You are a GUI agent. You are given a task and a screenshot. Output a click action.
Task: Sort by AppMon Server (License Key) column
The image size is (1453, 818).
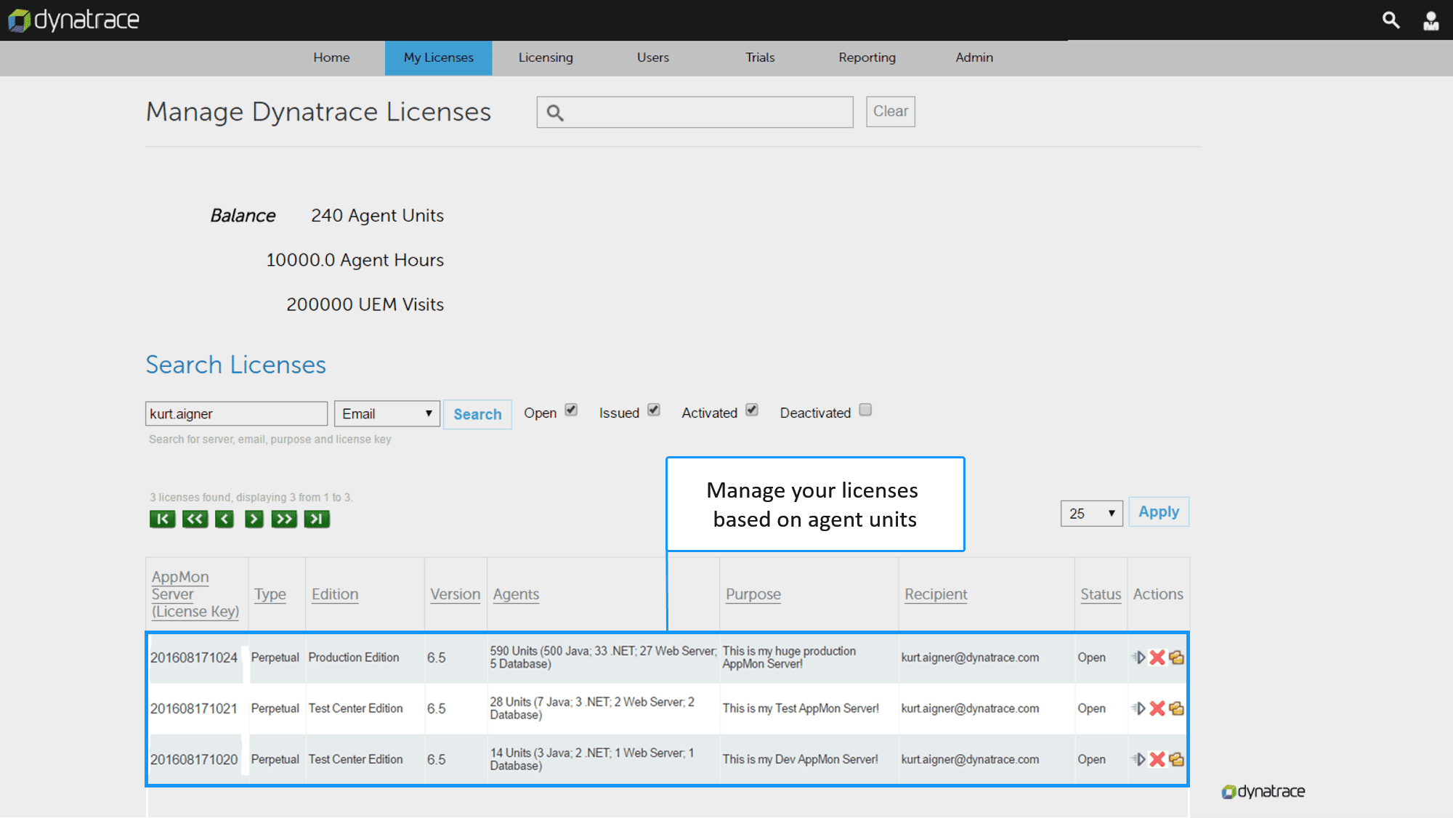[x=195, y=594]
